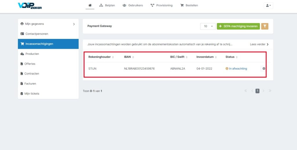Sort by Rekeninghouder column
Screen dimensions: 297x150
click(101, 57)
